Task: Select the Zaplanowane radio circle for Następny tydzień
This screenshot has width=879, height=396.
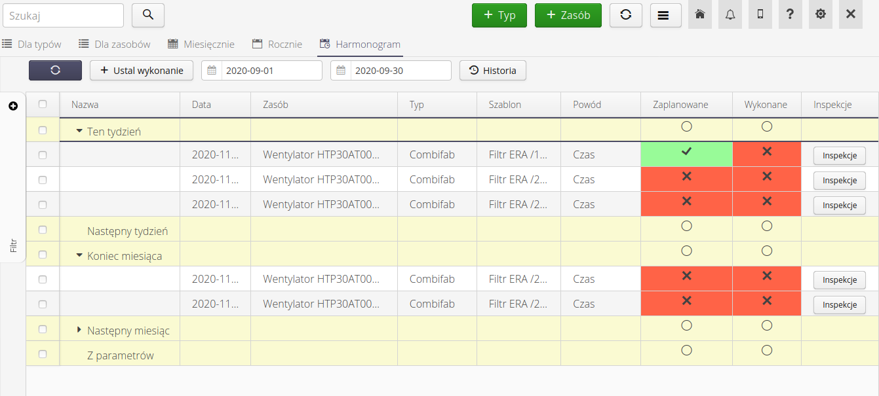Action: click(686, 225)
